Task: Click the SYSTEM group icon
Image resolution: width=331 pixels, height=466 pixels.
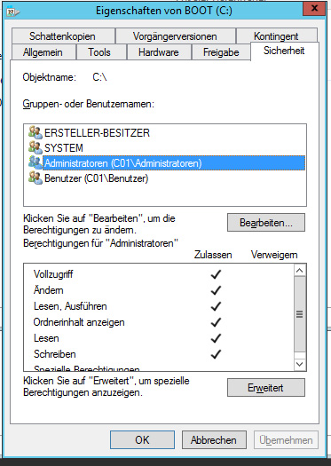Action: [35, 147]
